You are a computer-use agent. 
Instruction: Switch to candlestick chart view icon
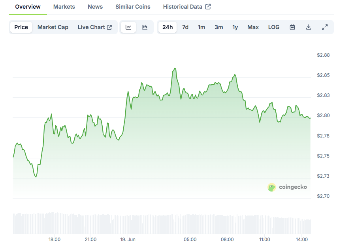point(145,27)
